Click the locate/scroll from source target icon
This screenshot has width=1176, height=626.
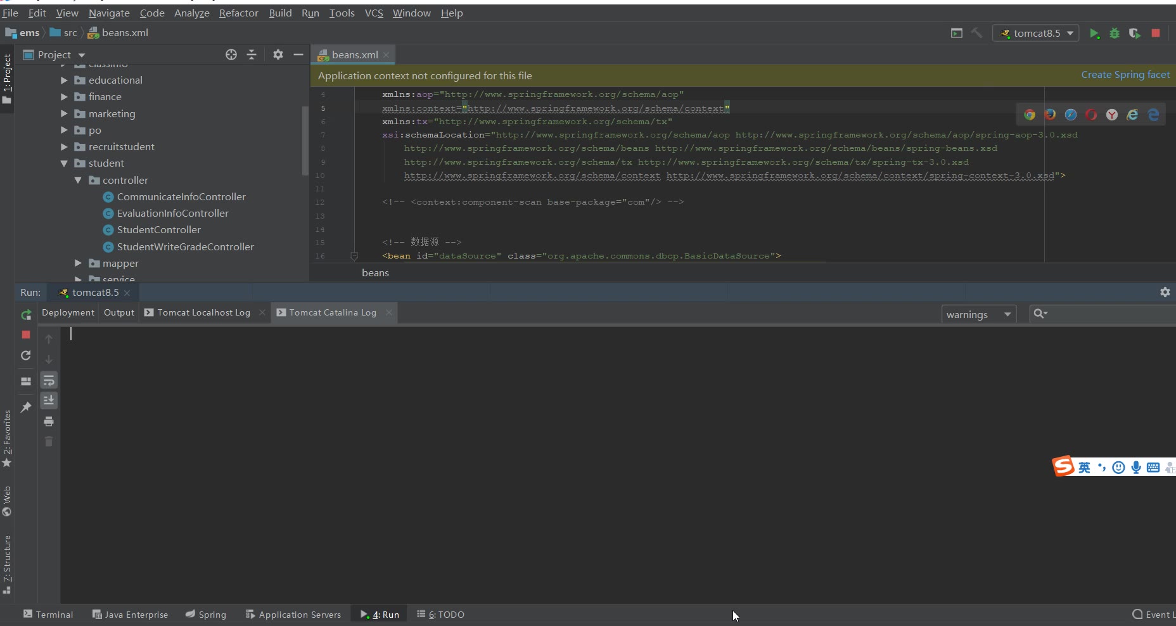coord(231,55)
